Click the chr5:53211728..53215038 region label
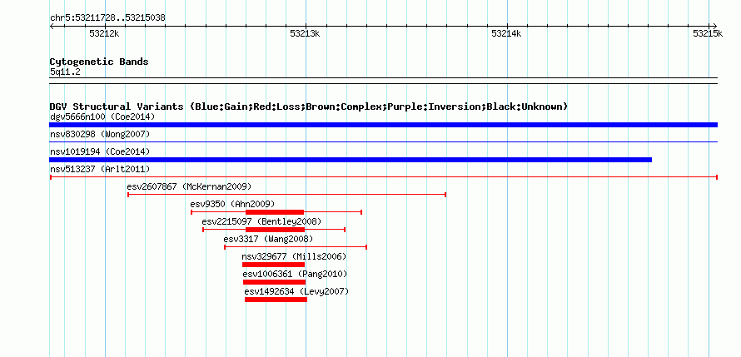 pos(107,18)
